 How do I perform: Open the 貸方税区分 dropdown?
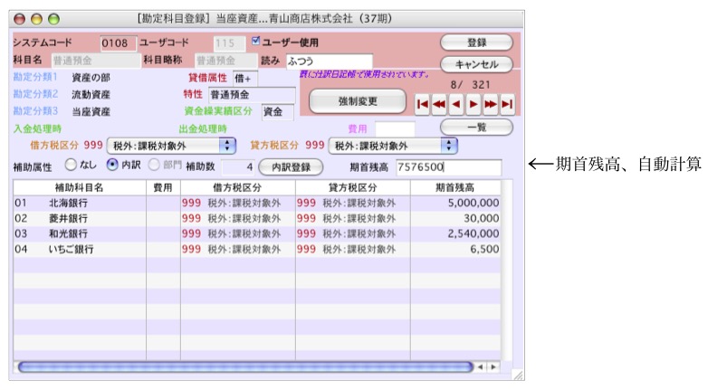coord(392,146)
